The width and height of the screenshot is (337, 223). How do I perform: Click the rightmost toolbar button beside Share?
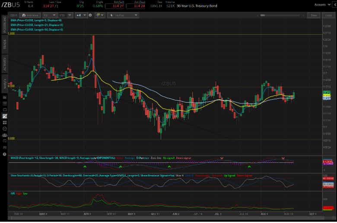[328, 15]
